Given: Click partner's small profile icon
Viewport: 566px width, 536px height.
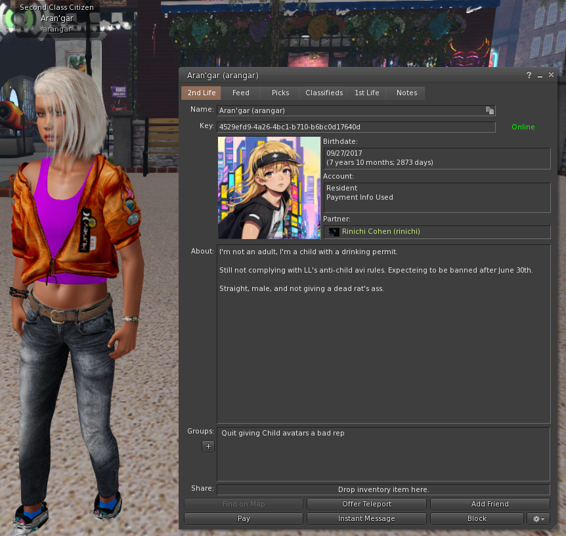Looking at the screenshot, I should tap(334, 232).
